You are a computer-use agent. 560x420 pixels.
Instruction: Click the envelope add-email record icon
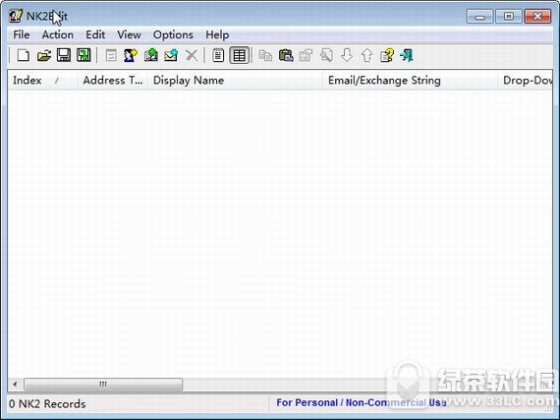171,55
